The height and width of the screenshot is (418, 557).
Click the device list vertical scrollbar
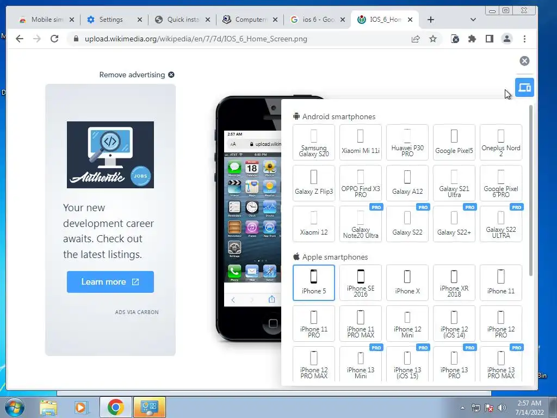[531, 190]
